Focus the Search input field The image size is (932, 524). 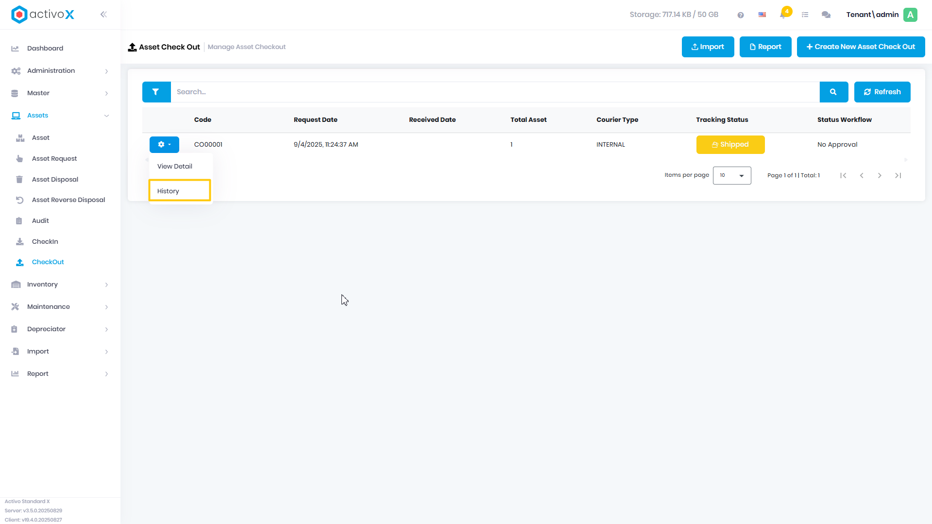point(495,92)
